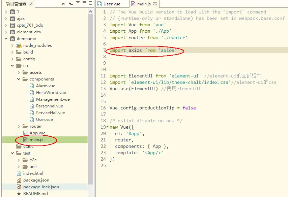The height and width of the screenshot is (197, 288).
Task: Expand the e2e folder
Action: pos(19,160)
